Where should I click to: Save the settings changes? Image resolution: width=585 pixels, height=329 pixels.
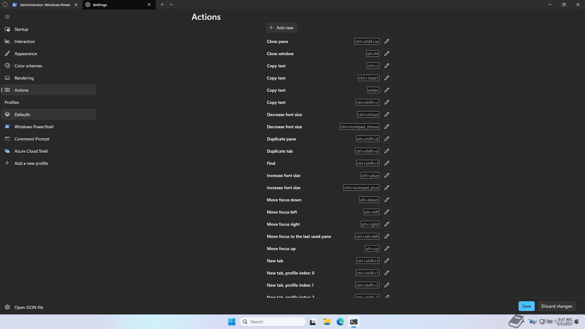(526, 306)
